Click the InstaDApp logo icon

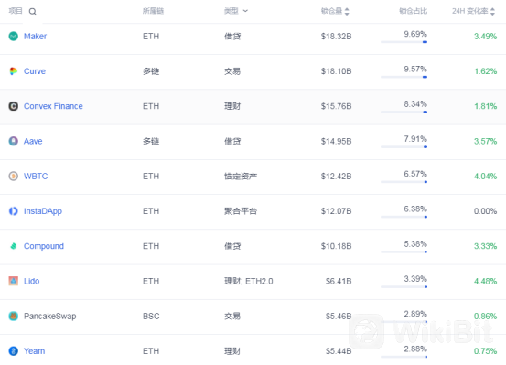click(x=13, y=211)
